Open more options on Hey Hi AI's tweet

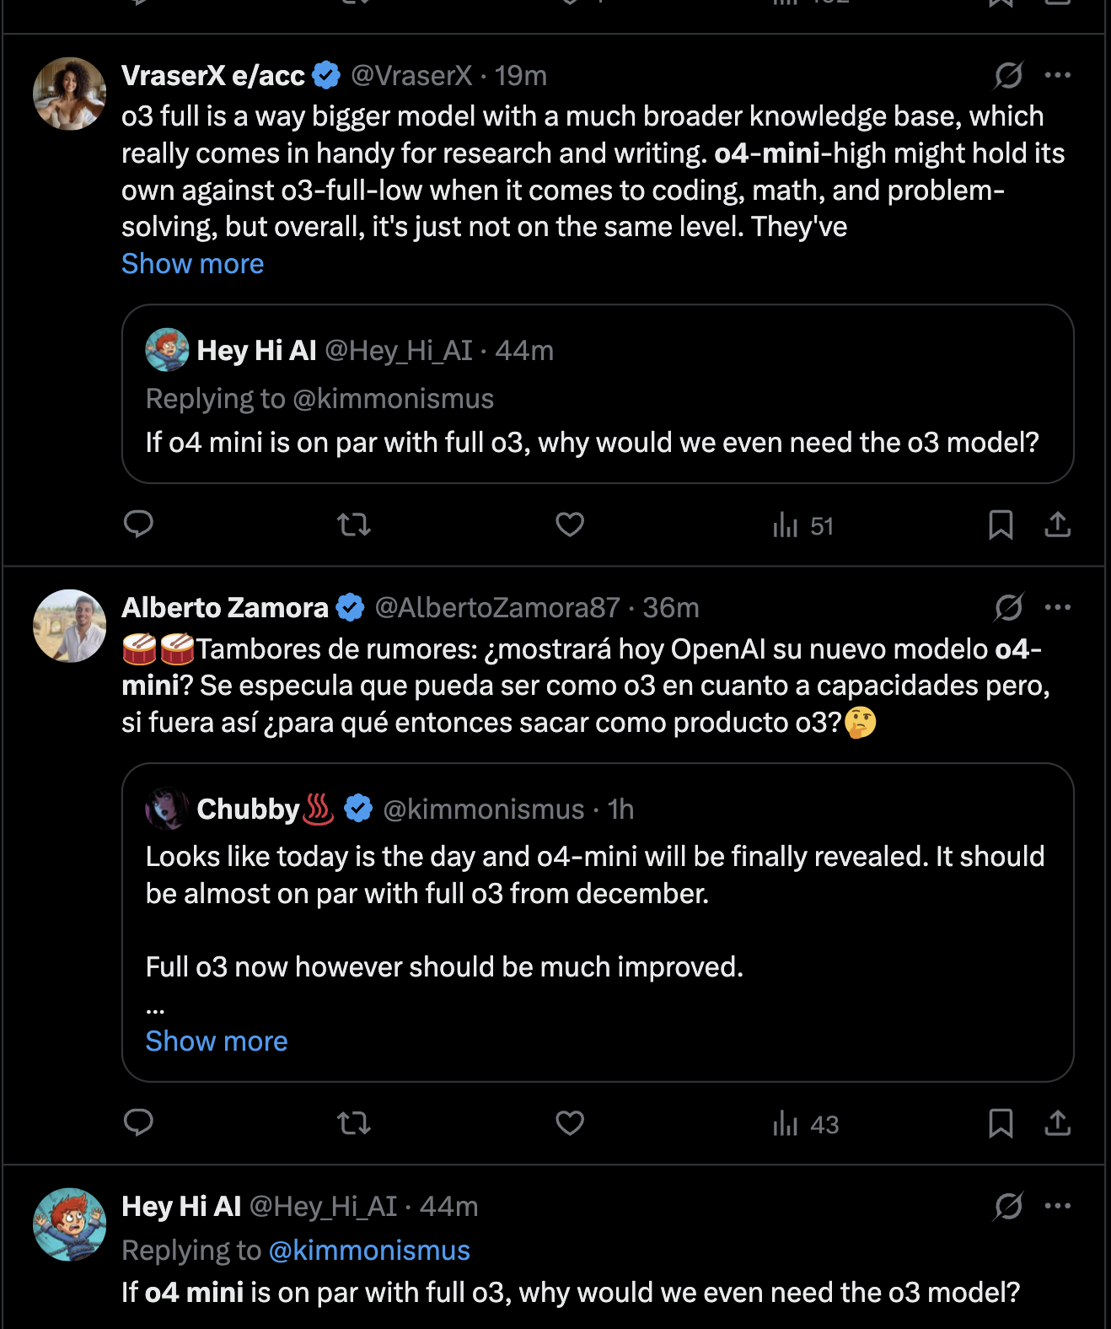tap(1058, 1206)
